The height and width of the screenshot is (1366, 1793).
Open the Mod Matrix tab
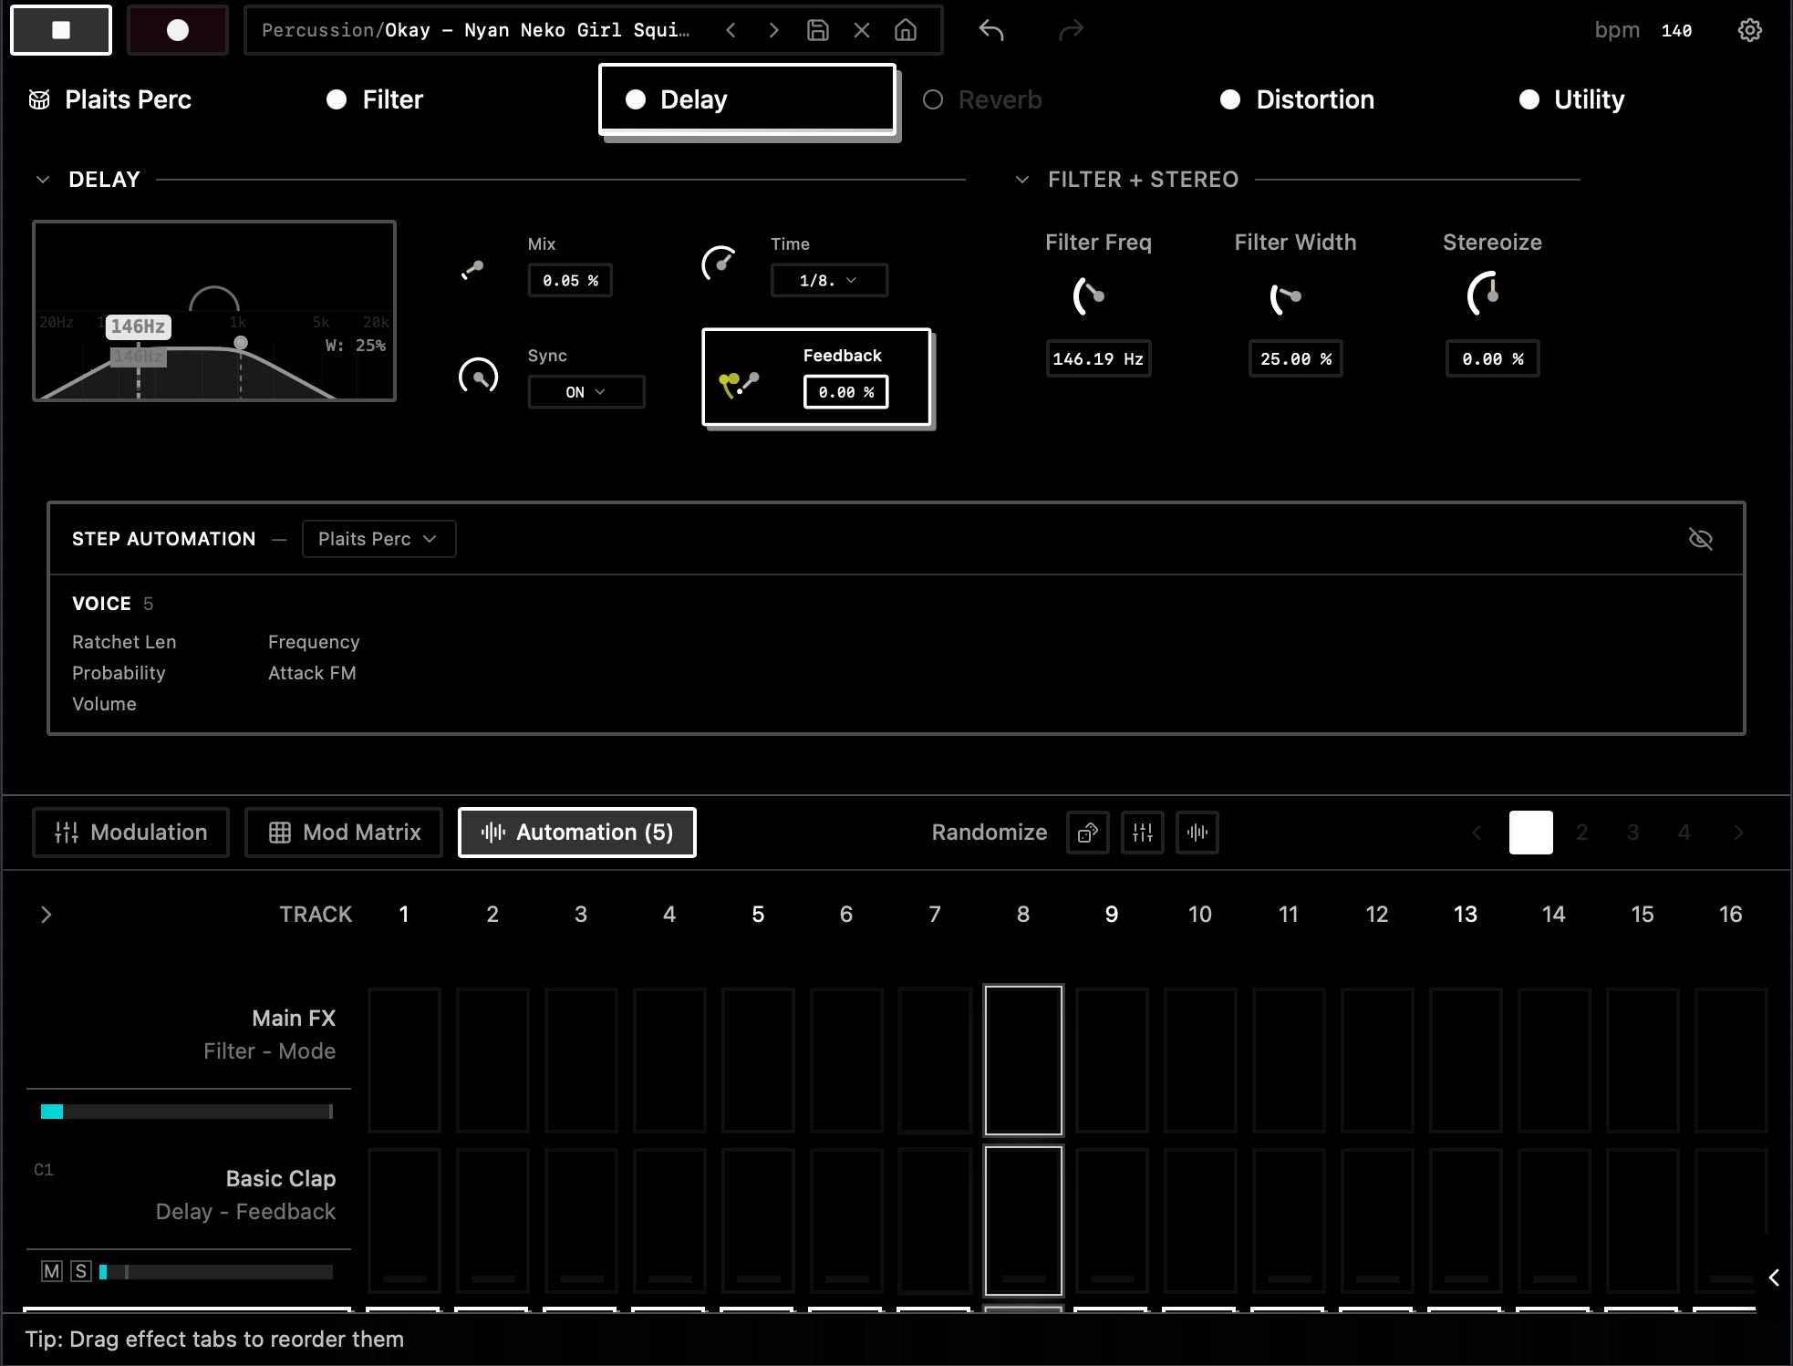[344, 833]
